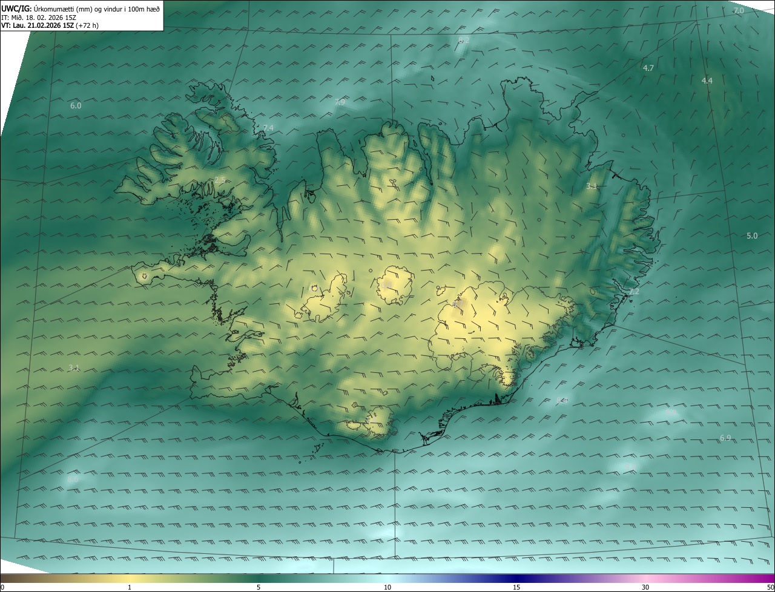Click the colour scale tick label 5

[x=259, y=587]
